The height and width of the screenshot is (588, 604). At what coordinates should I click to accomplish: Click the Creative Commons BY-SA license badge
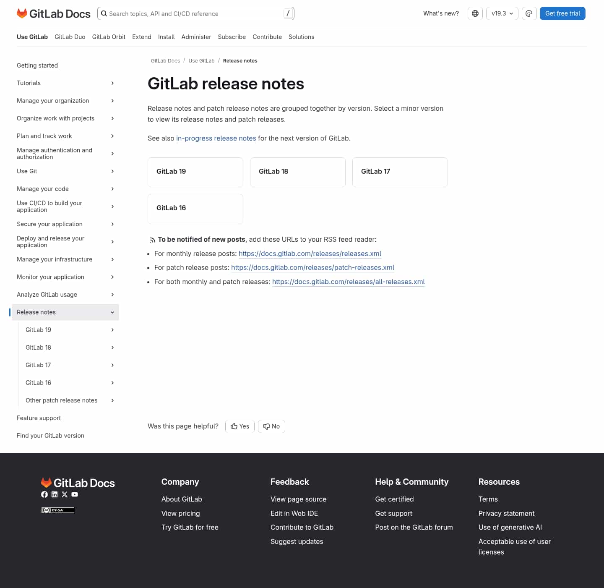point(58,510)
